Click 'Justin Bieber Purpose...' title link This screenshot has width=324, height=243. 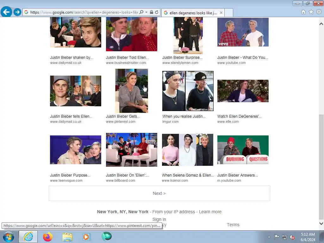point(70,175)
